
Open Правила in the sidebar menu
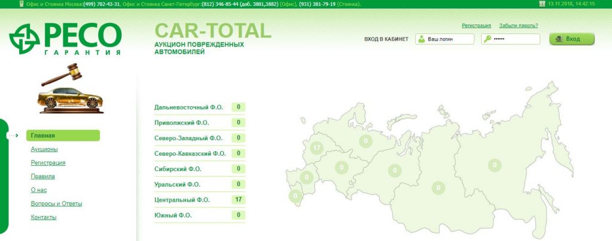pyautogui.click(x=42, y=177)
